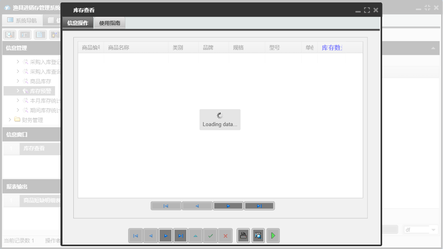This screenshot has width=443, height=249.
Task: Open the df combo box dropdown
Action: 434,229
